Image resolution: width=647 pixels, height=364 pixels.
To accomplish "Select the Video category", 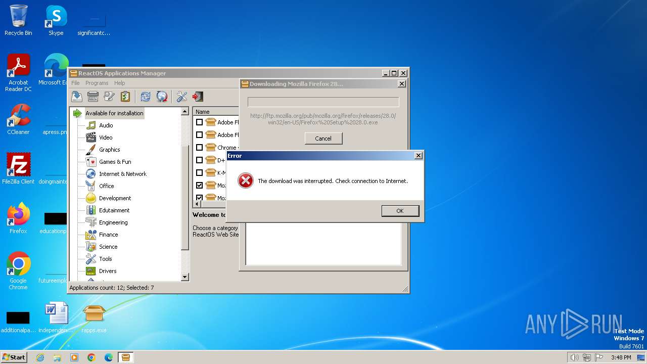I will pos(106,138).
